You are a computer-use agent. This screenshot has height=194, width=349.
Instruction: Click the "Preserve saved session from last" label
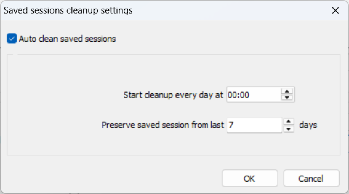162,125
